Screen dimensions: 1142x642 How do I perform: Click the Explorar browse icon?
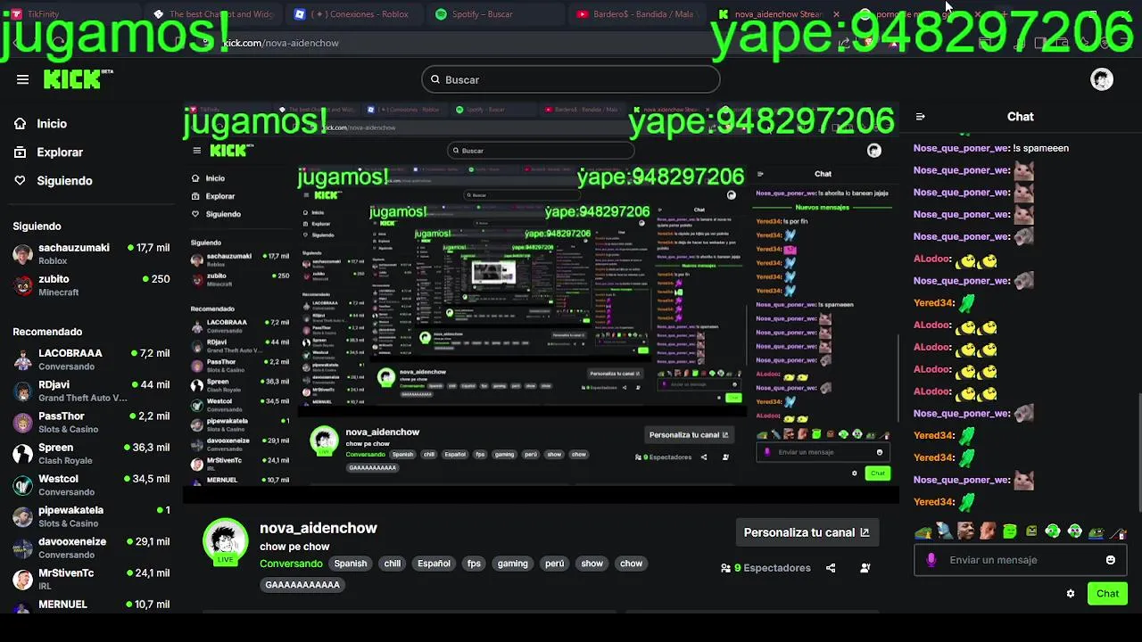[x=21, y=152]
